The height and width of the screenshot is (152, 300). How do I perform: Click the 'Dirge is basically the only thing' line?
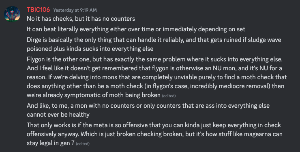point(154,40)
